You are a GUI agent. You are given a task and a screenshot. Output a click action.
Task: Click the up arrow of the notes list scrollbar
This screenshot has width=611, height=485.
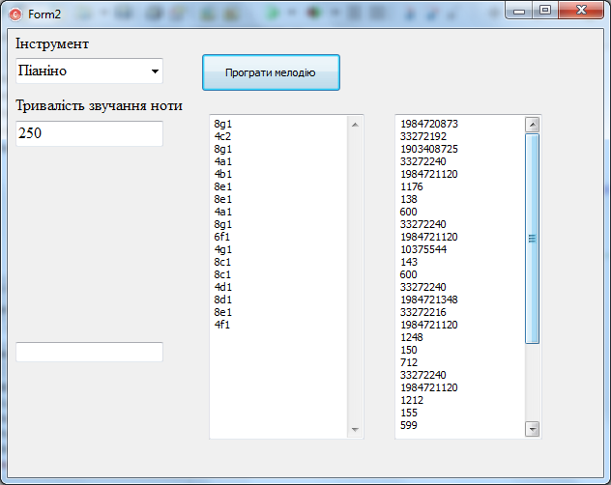[354, 125]
